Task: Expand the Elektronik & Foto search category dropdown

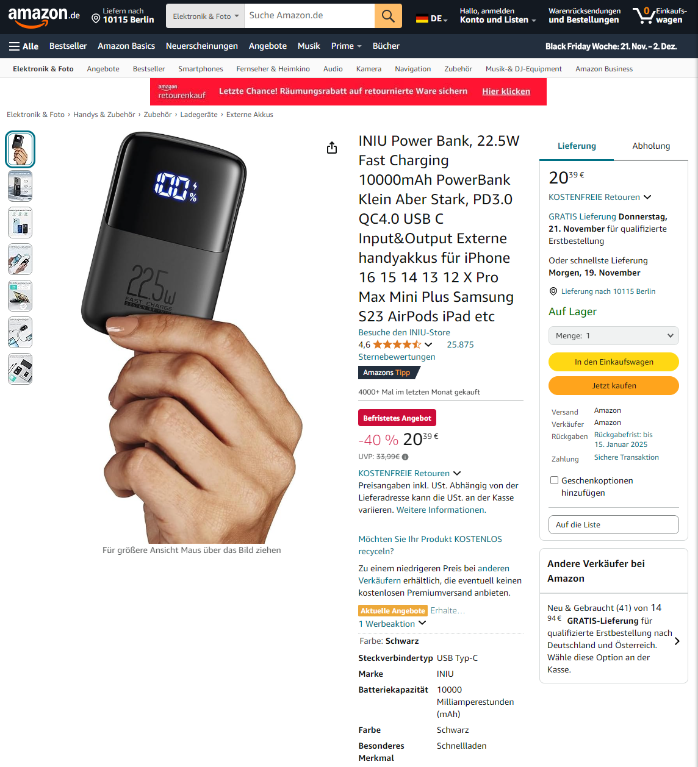Action: coord(205,16)
